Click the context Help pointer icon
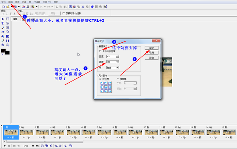The width and height of the screenshot is (237, 149). click(106, 7)
